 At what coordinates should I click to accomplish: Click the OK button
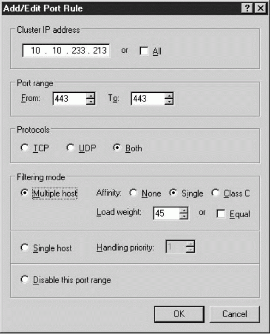point(179,314)
